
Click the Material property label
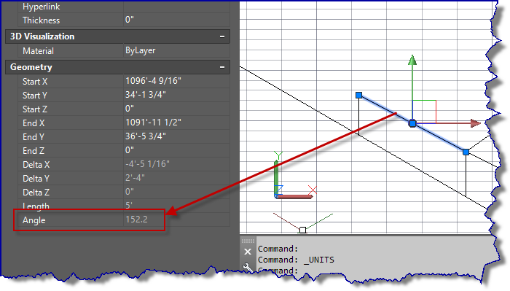point(38,51)
